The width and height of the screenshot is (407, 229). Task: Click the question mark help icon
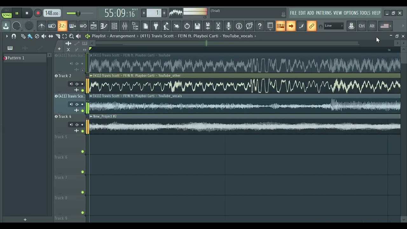coord(260,26)
